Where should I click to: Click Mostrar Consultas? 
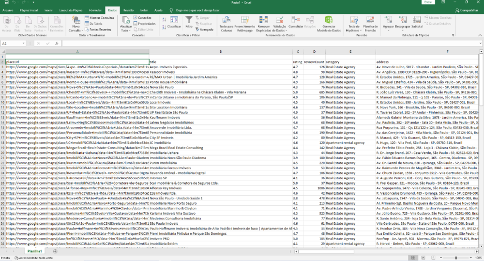[x=99, y=18]
